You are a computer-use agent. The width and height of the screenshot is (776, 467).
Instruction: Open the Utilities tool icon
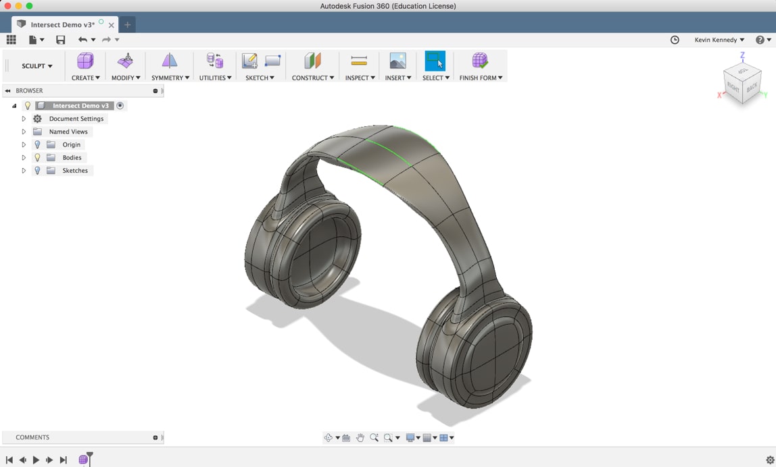pyautogui.click(x=214, y=61)
